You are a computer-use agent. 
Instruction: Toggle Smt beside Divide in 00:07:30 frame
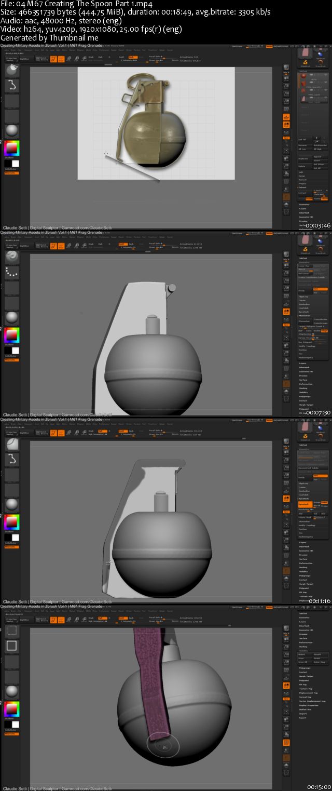point(321,289)
